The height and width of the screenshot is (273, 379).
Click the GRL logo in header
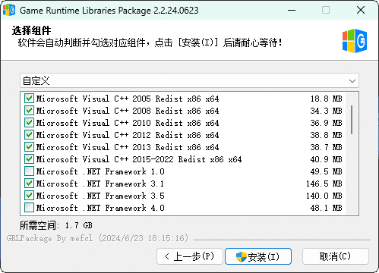[x=355, y=41]
